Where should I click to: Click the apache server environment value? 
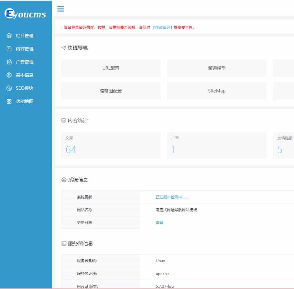click(162, 274)
